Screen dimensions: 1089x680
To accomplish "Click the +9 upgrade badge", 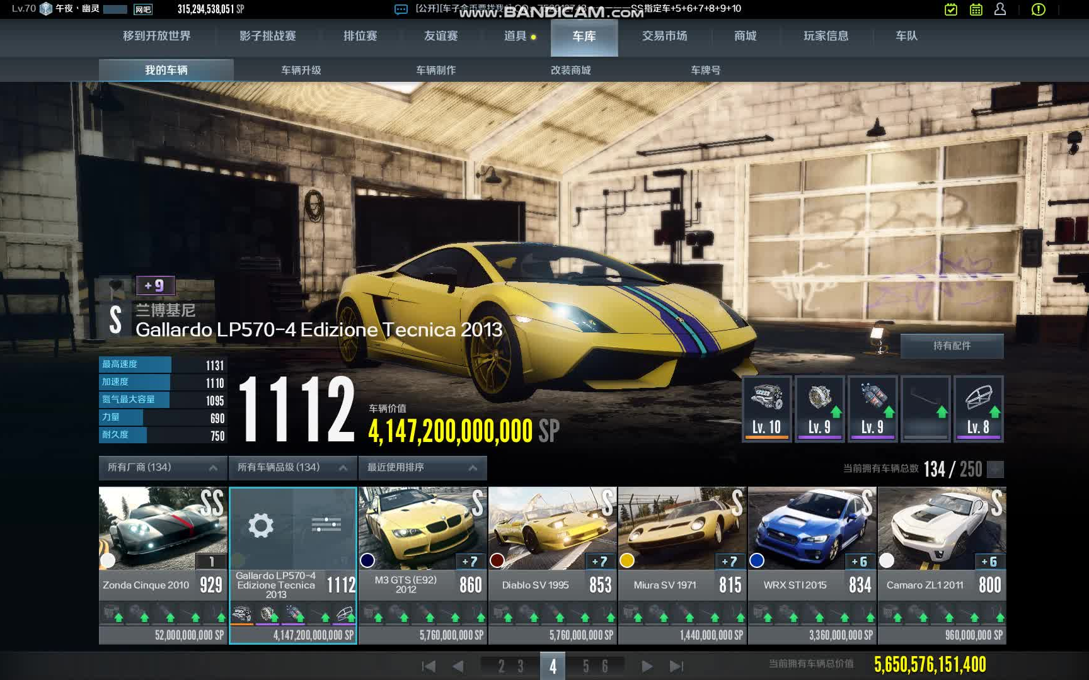I will pos(156,286).
